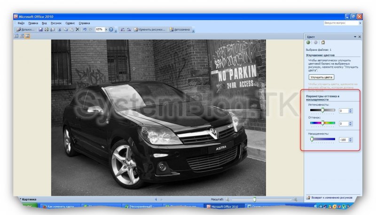Click the green Back icon in Color pane
The height and width of the screenshot is (215, 376).
pos(308,42)
